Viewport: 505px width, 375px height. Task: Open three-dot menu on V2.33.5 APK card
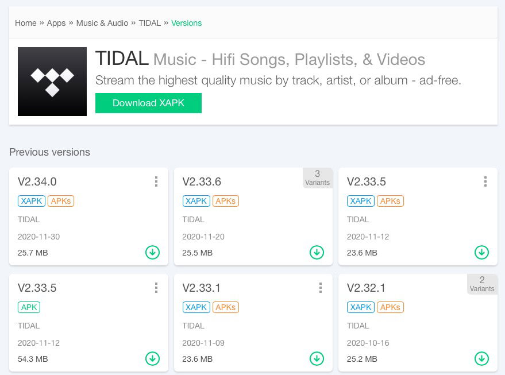pyautogui.click(x=156, y=288)
